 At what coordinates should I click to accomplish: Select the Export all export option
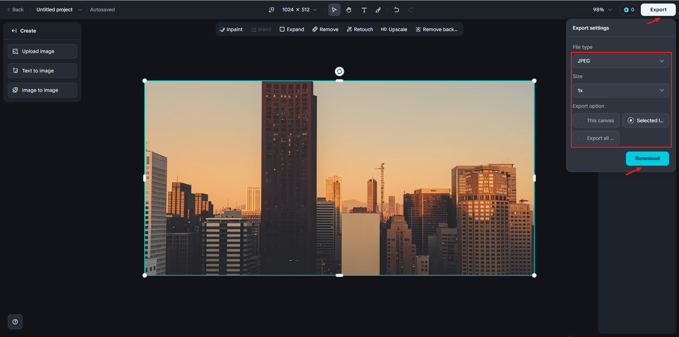(596, 138)
